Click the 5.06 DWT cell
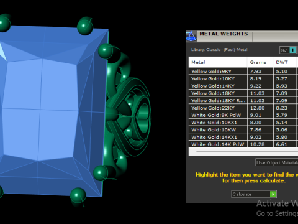This screenshot has height=224, width=298. click(285, 129)
